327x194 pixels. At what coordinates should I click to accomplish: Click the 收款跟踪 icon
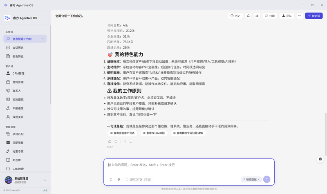click(8, 99)
